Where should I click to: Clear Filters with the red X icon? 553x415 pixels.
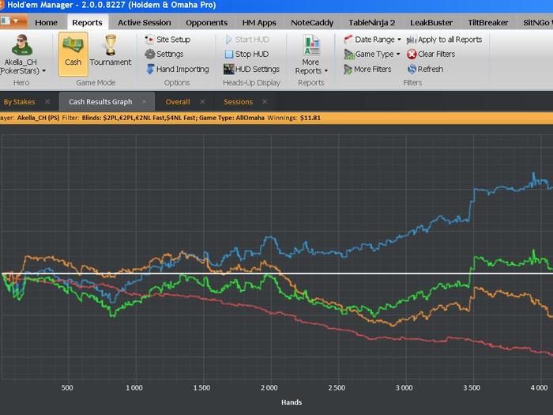tap(412, 54)
